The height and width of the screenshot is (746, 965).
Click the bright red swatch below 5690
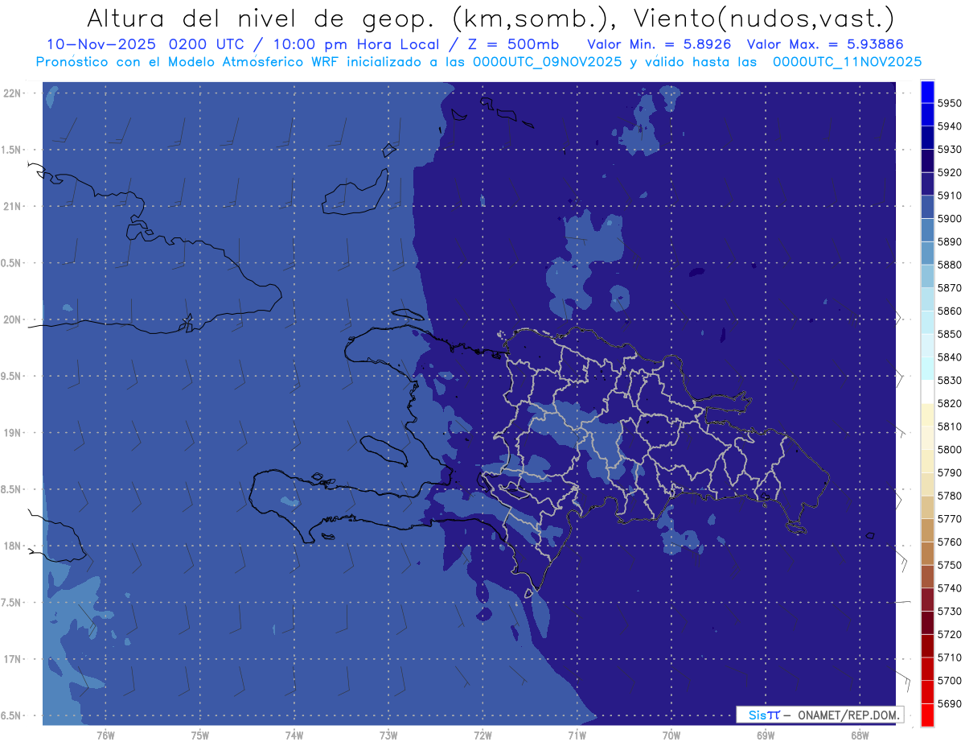tap(927, 715)
